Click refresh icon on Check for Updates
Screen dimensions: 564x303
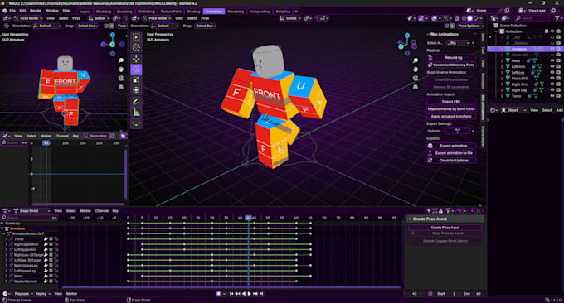[430, 161]
